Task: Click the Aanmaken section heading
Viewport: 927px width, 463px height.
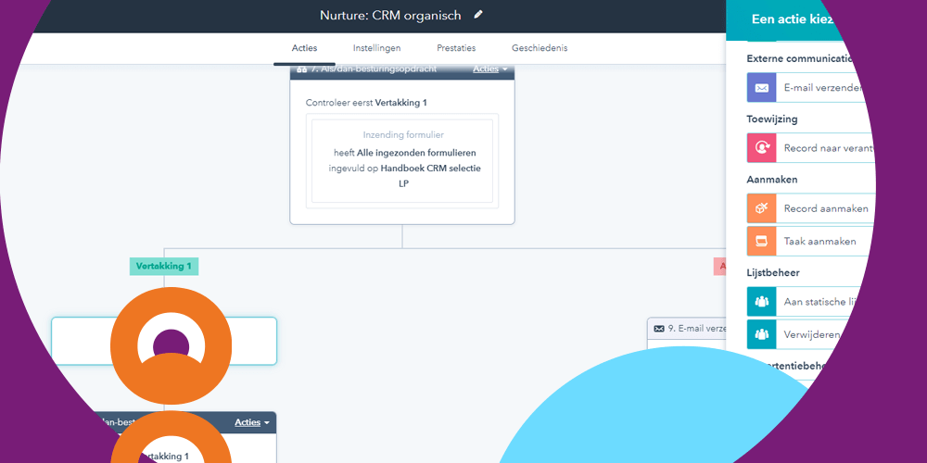Action: (x=772, y=179)
